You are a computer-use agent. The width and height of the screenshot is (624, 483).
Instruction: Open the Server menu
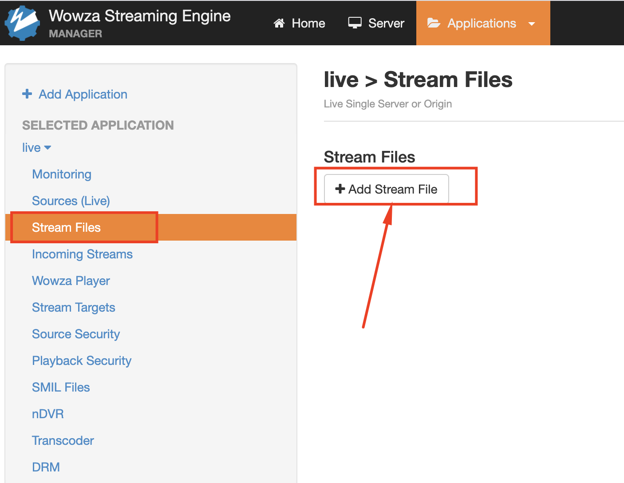(376, 23)
